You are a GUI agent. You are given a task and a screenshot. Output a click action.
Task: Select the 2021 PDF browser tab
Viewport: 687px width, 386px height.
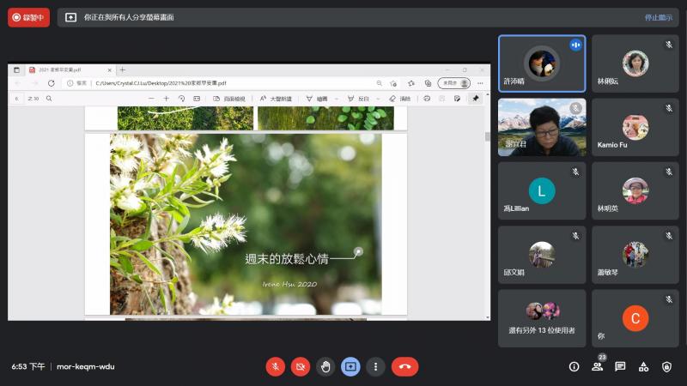pos(64,69)
